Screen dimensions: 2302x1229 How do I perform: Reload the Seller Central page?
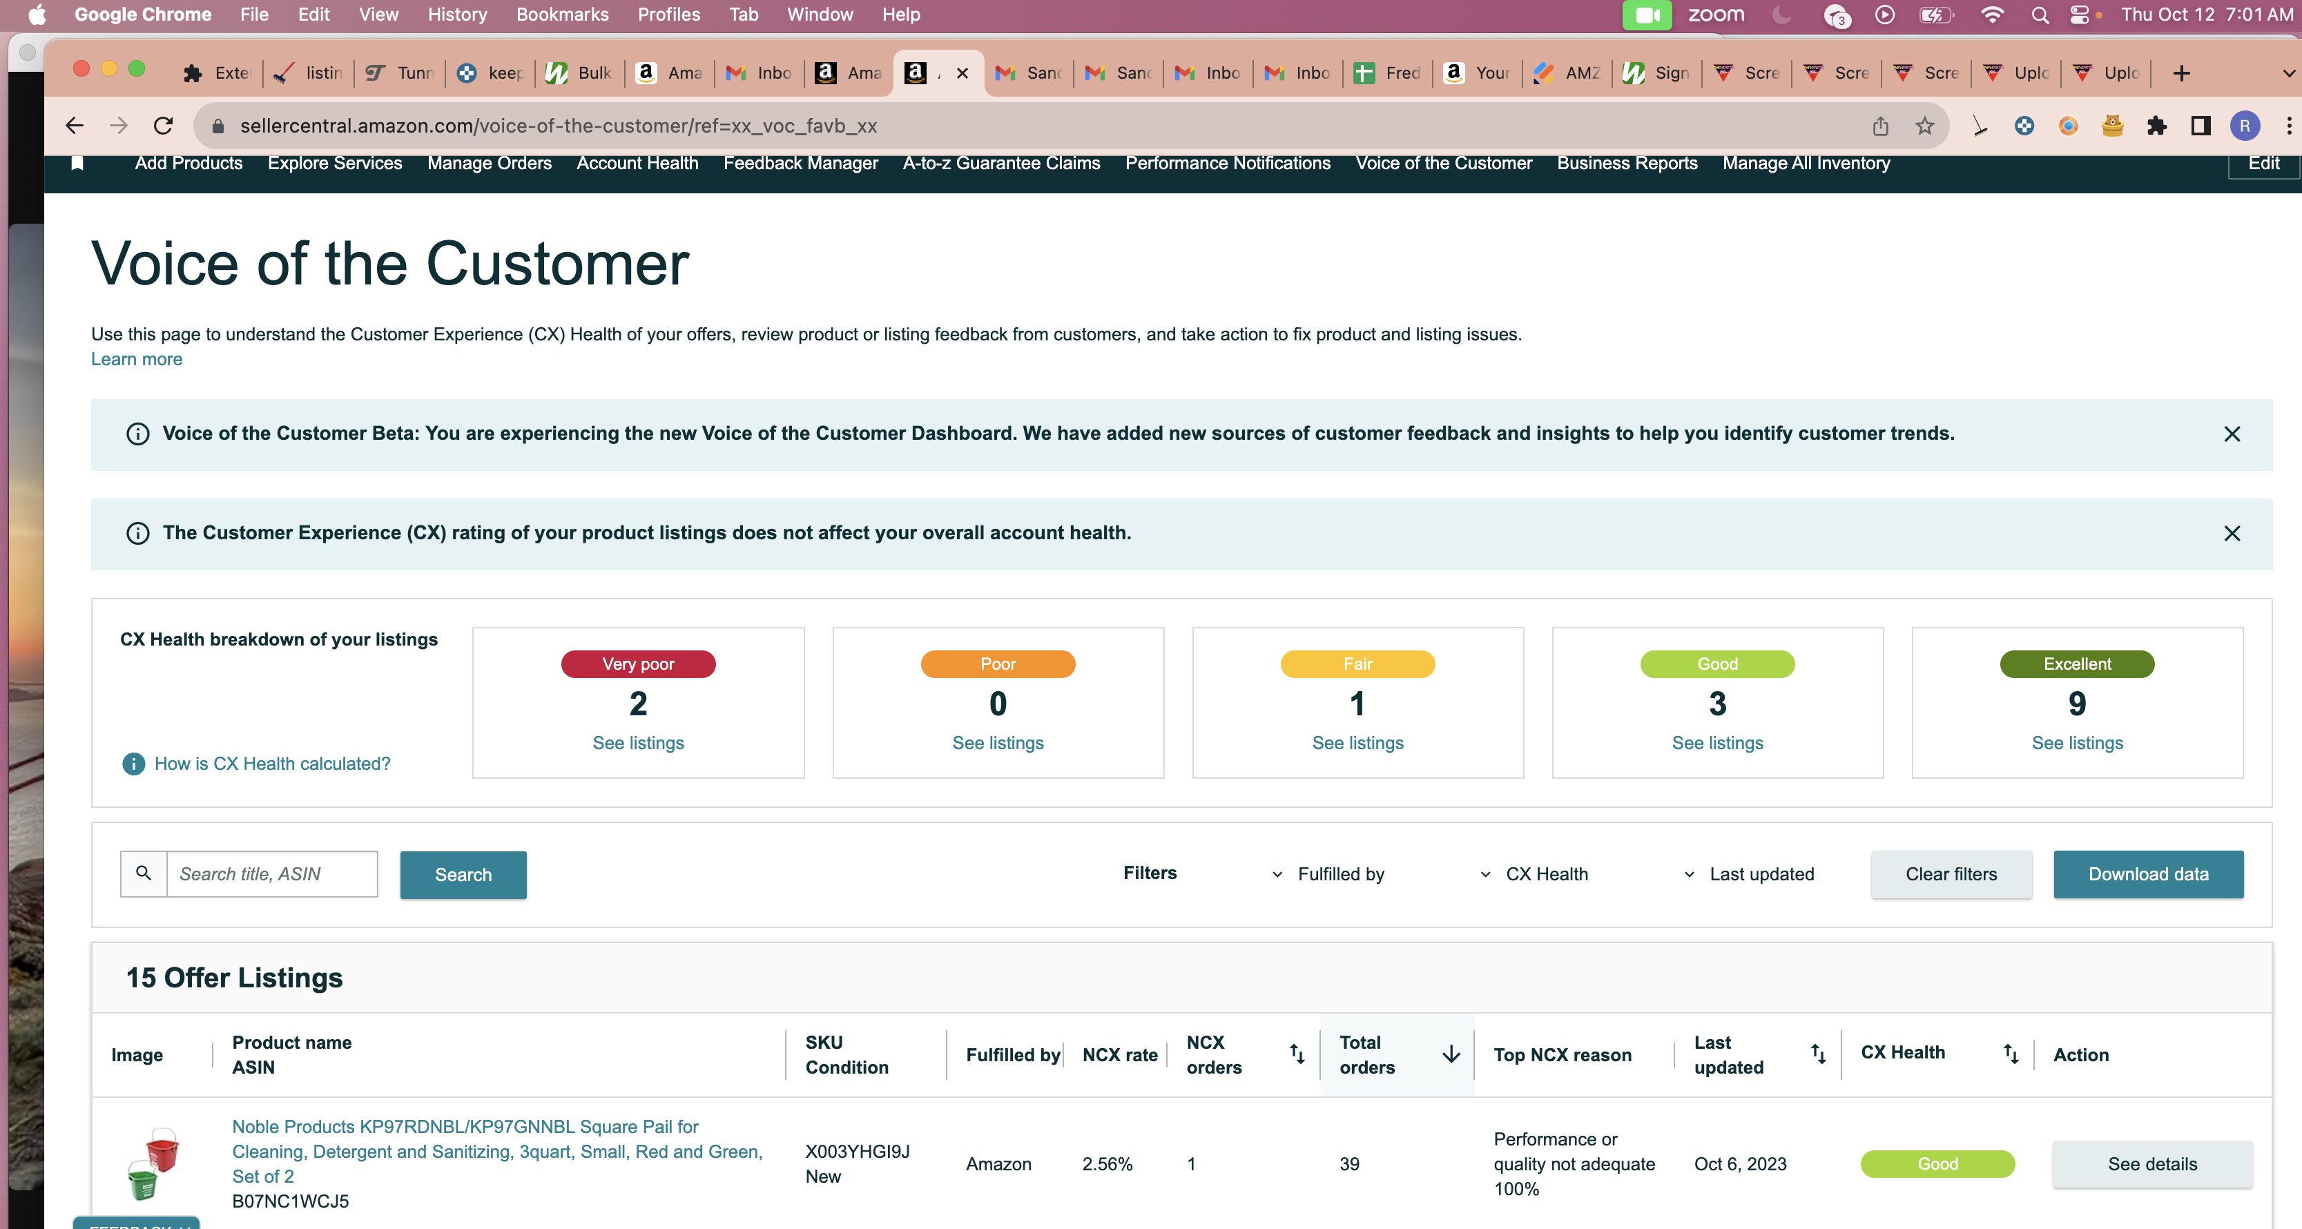tap(163, 126)
